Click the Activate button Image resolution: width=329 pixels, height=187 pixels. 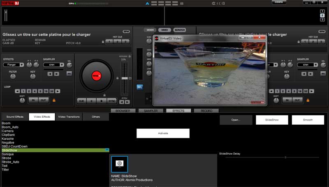(x=163, y=133)
